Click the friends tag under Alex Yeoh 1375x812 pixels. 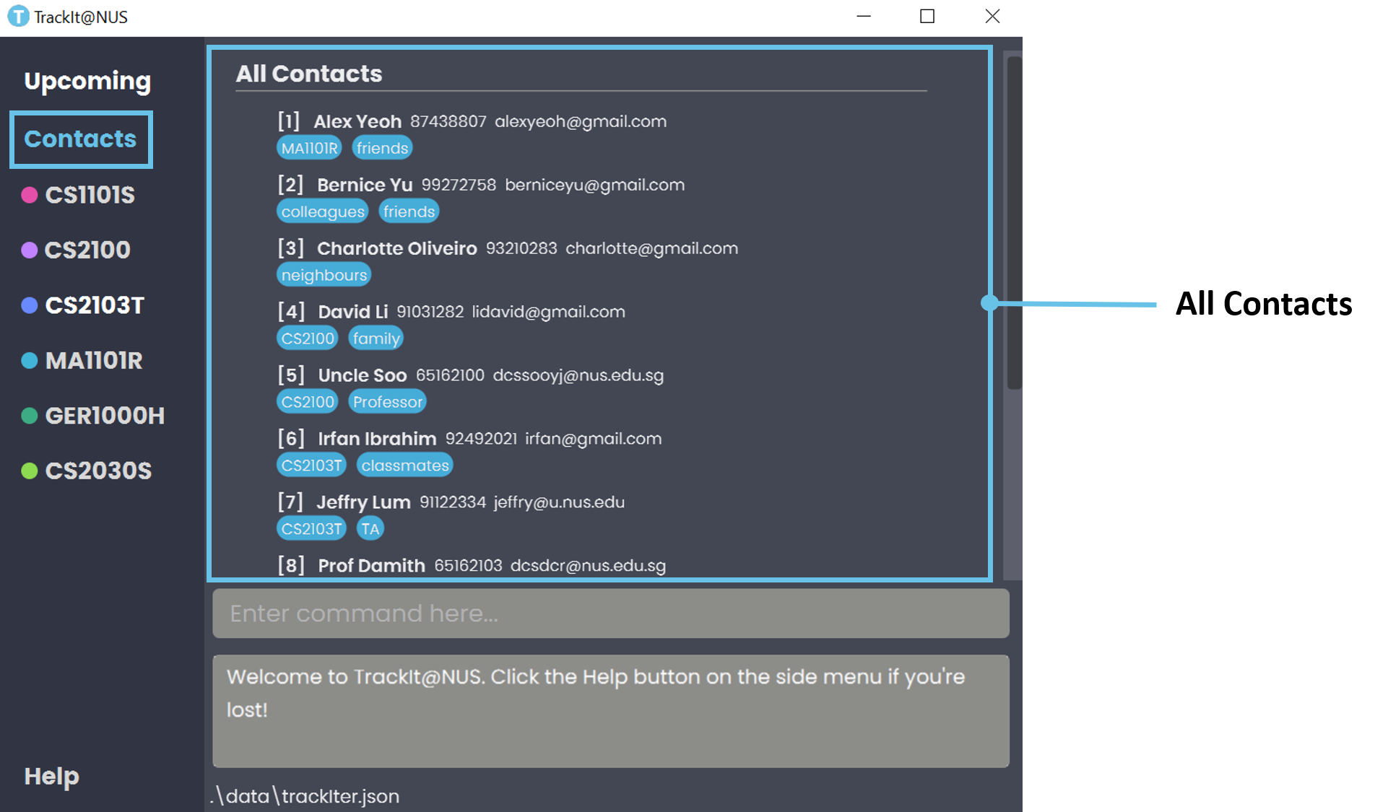pos(382,148)
